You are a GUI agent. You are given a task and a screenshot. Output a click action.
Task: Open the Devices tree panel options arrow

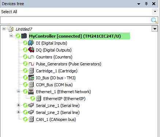tap(139, 4)
